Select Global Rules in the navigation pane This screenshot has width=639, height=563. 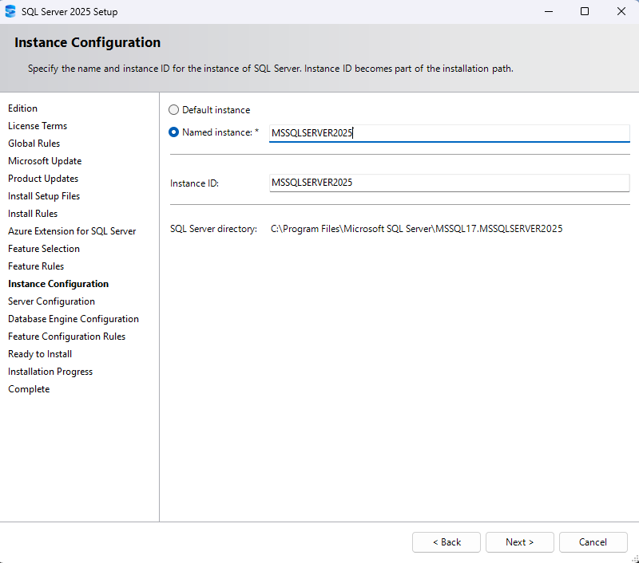[x=34, y=143]
